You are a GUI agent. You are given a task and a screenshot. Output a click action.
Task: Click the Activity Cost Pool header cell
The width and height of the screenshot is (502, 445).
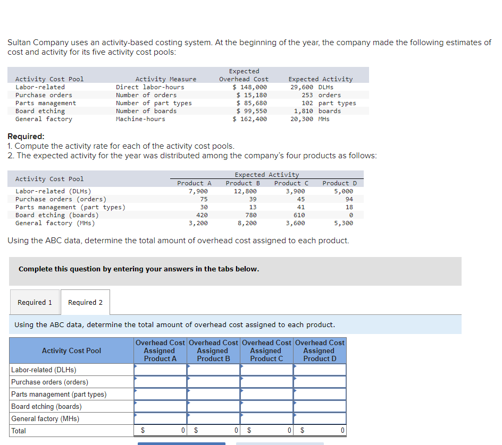coord(71,350)
